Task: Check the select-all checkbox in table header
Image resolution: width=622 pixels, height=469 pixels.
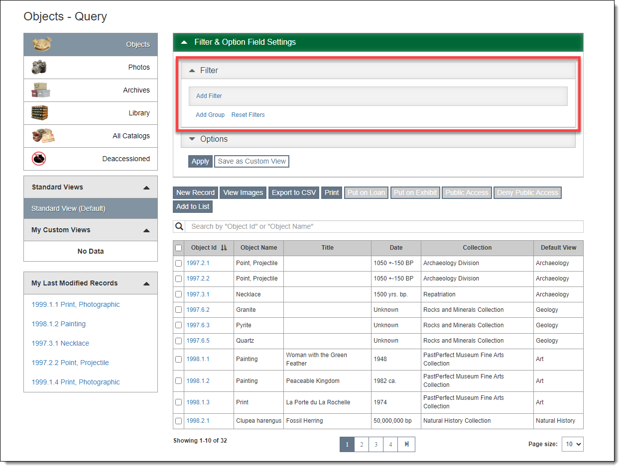Action: point(178,248)
